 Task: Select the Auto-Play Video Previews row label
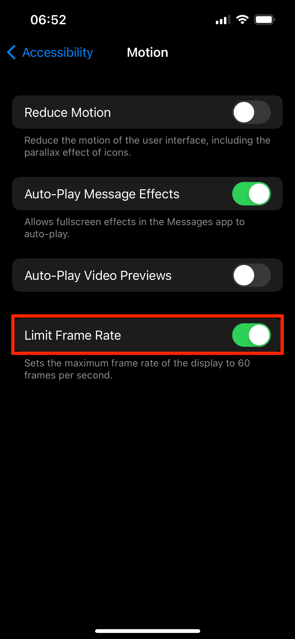pyautogui.click(x=98, y=276)
